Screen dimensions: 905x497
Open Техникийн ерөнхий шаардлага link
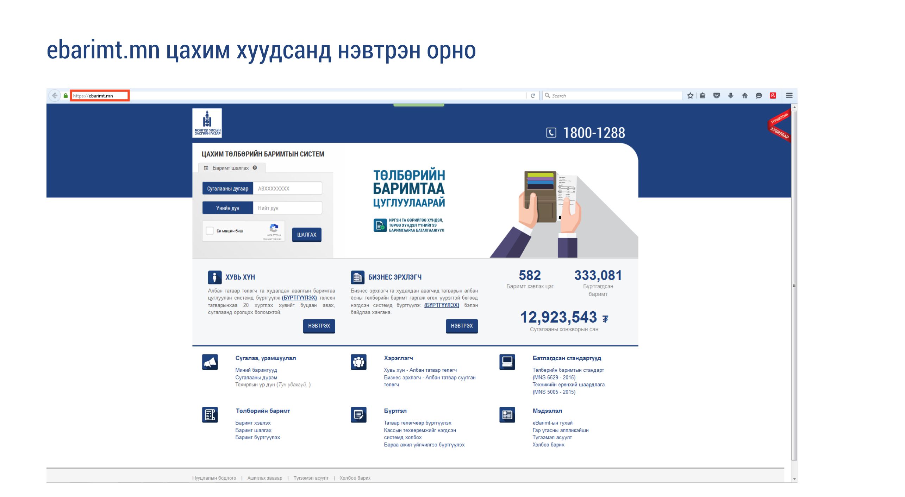pos(568,388)
